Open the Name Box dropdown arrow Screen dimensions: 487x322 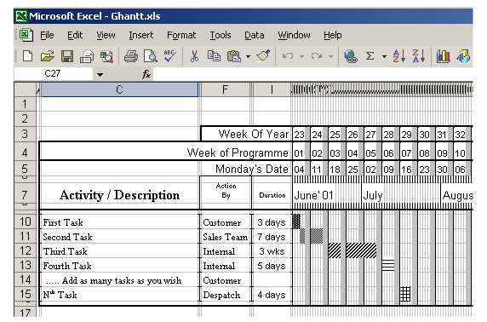(x=100, y=75)
